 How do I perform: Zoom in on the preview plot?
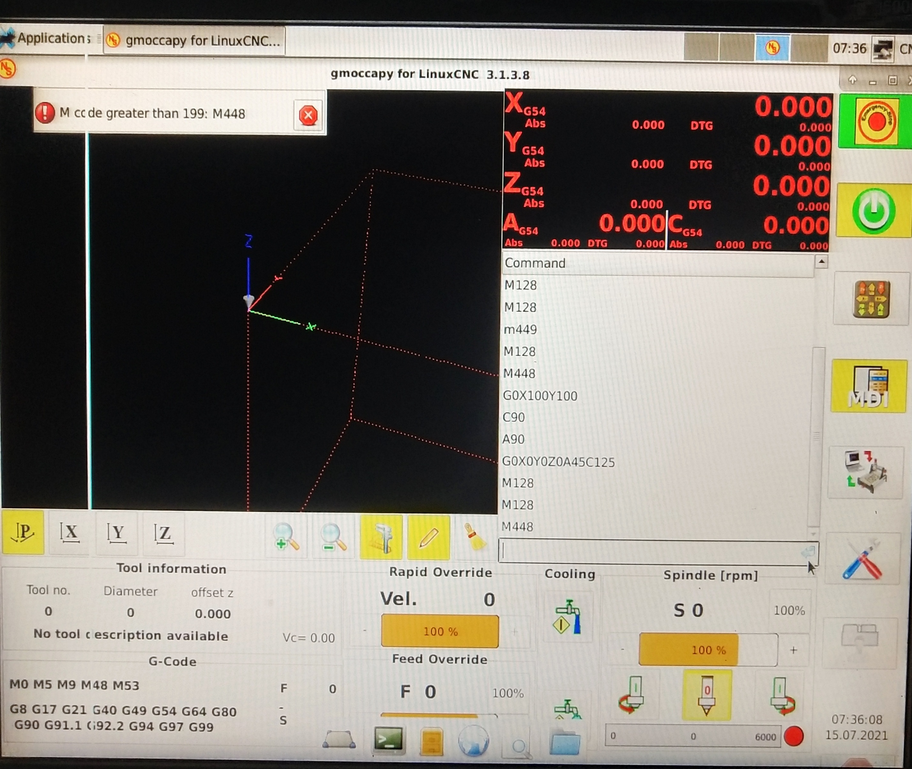[x=286, y=537]
